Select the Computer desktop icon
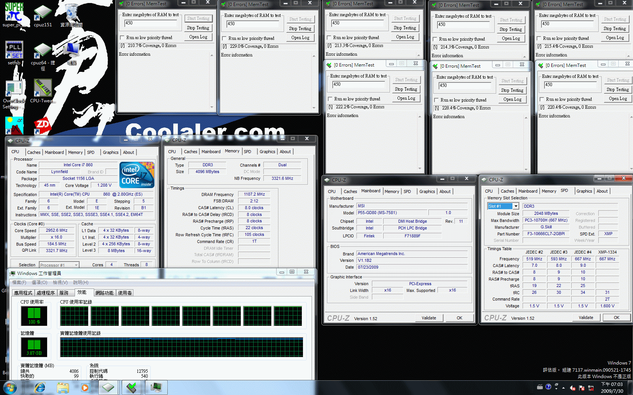This screenshot has width=633, height=395. click(72, 53)
